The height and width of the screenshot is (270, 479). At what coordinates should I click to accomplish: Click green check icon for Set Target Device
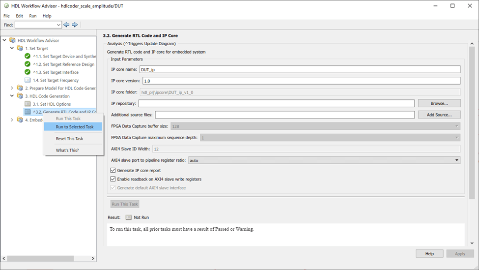(x=28, y=57)
